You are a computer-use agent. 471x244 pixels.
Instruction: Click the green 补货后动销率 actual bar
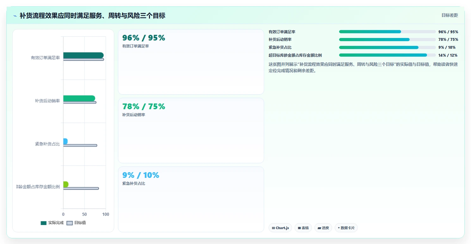pos(79,98)
